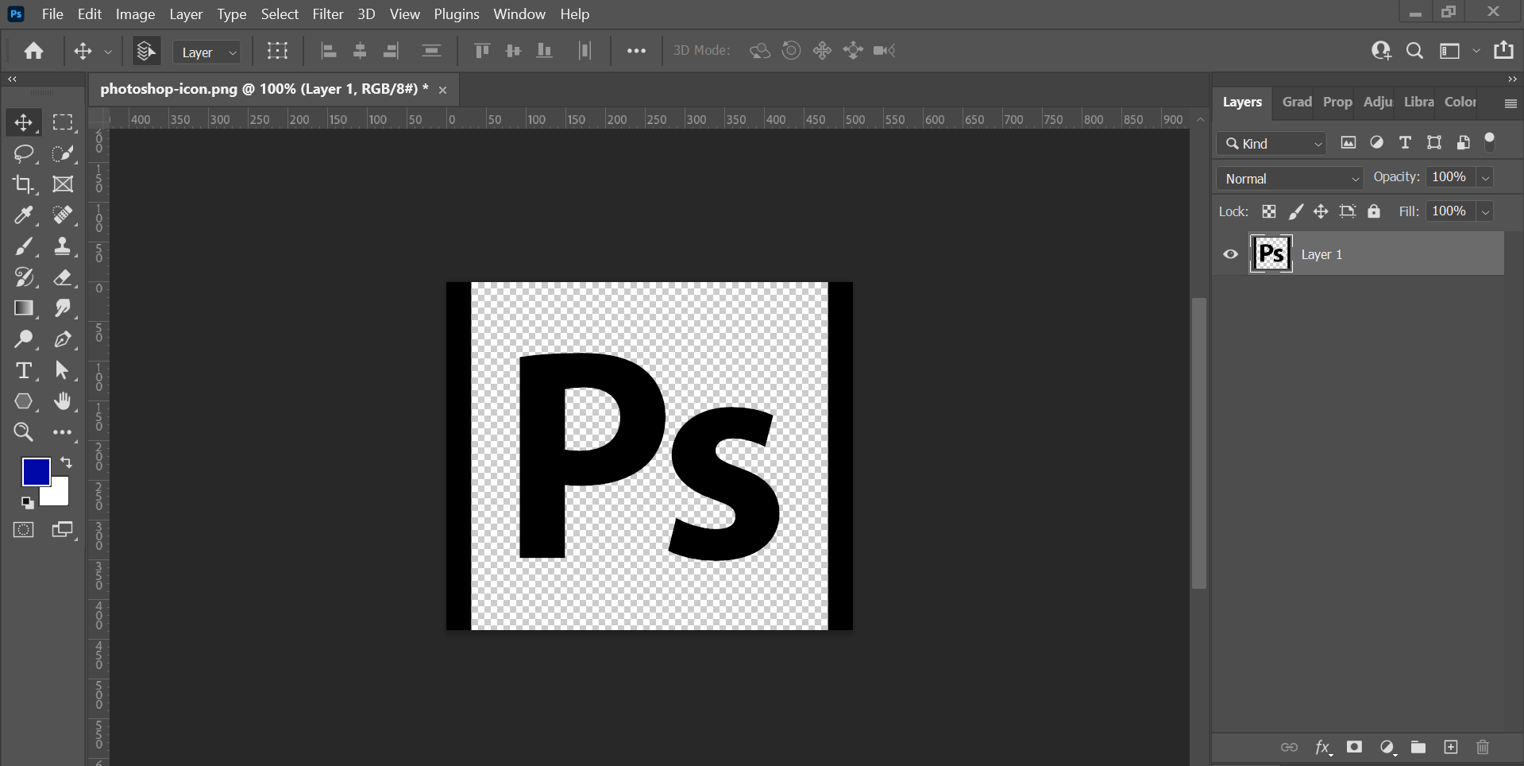Click the Home button
The height and width of the screenshot is (766, 1524).
click(x=33, y=51)
